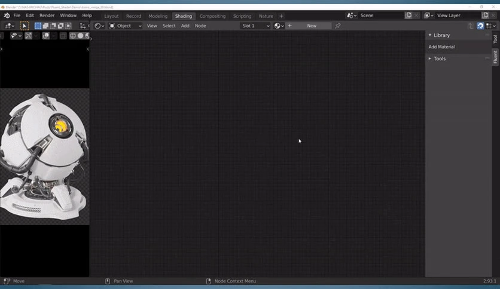Switch viewport to wireframe shading
500x289 pixels.
(x=73, y=36)
